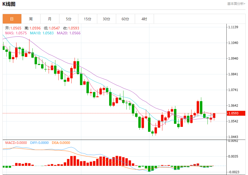Image resolution: width=248 pixels, height=175 pixels.
Task: Open the 60分 interval tab
Action: [x=125, y=19]
